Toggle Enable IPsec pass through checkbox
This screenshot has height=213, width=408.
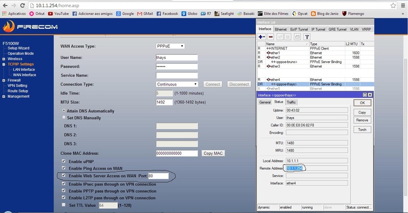pos(63,184)
